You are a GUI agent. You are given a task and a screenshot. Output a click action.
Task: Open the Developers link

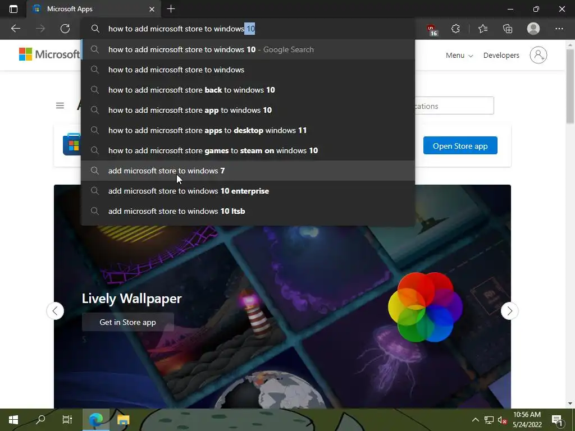pos(501,56)
